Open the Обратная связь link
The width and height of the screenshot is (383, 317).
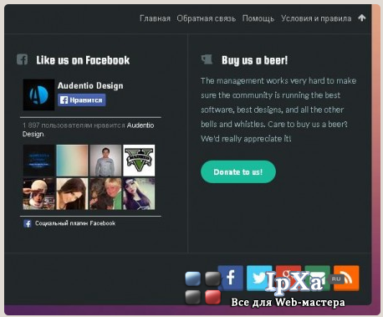pos(207,18)
